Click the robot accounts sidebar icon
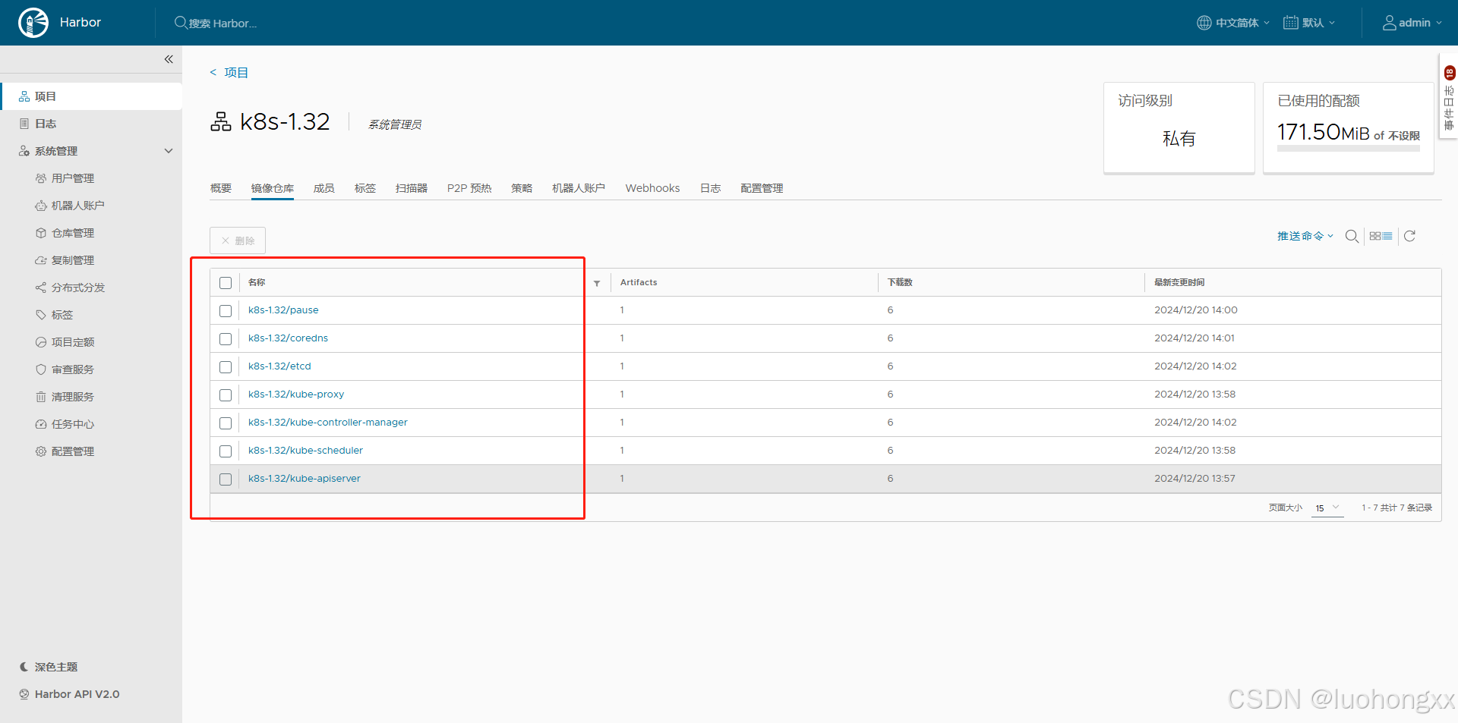 pyautogui.click(x=41, y=206)
